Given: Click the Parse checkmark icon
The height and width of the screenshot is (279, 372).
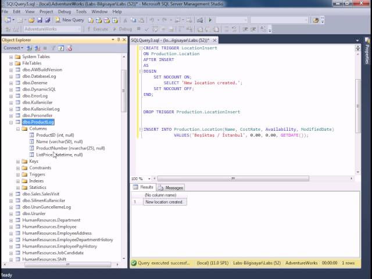Looking at the screenshot, I should tap(147, 29).
